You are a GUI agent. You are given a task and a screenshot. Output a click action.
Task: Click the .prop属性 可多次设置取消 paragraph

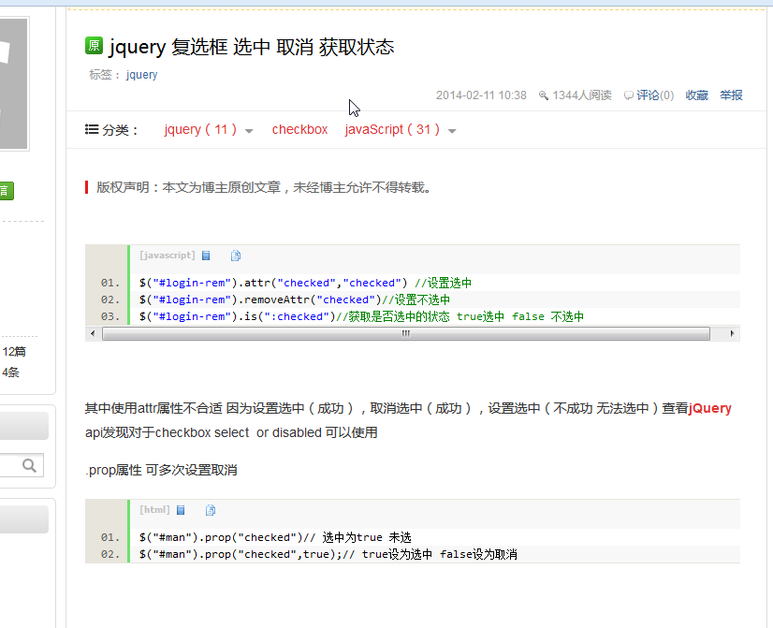pyautogui.click(x=161, y=470)
